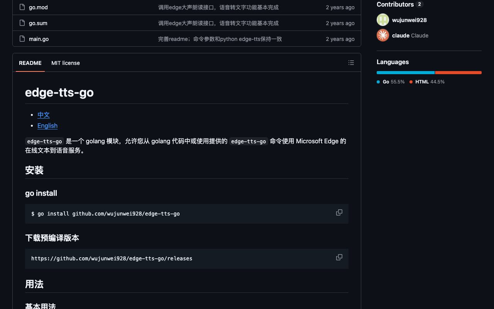Click the file icon beside go.mod
The width and height of the screenshot is (494, 309).
coord(22,7)
